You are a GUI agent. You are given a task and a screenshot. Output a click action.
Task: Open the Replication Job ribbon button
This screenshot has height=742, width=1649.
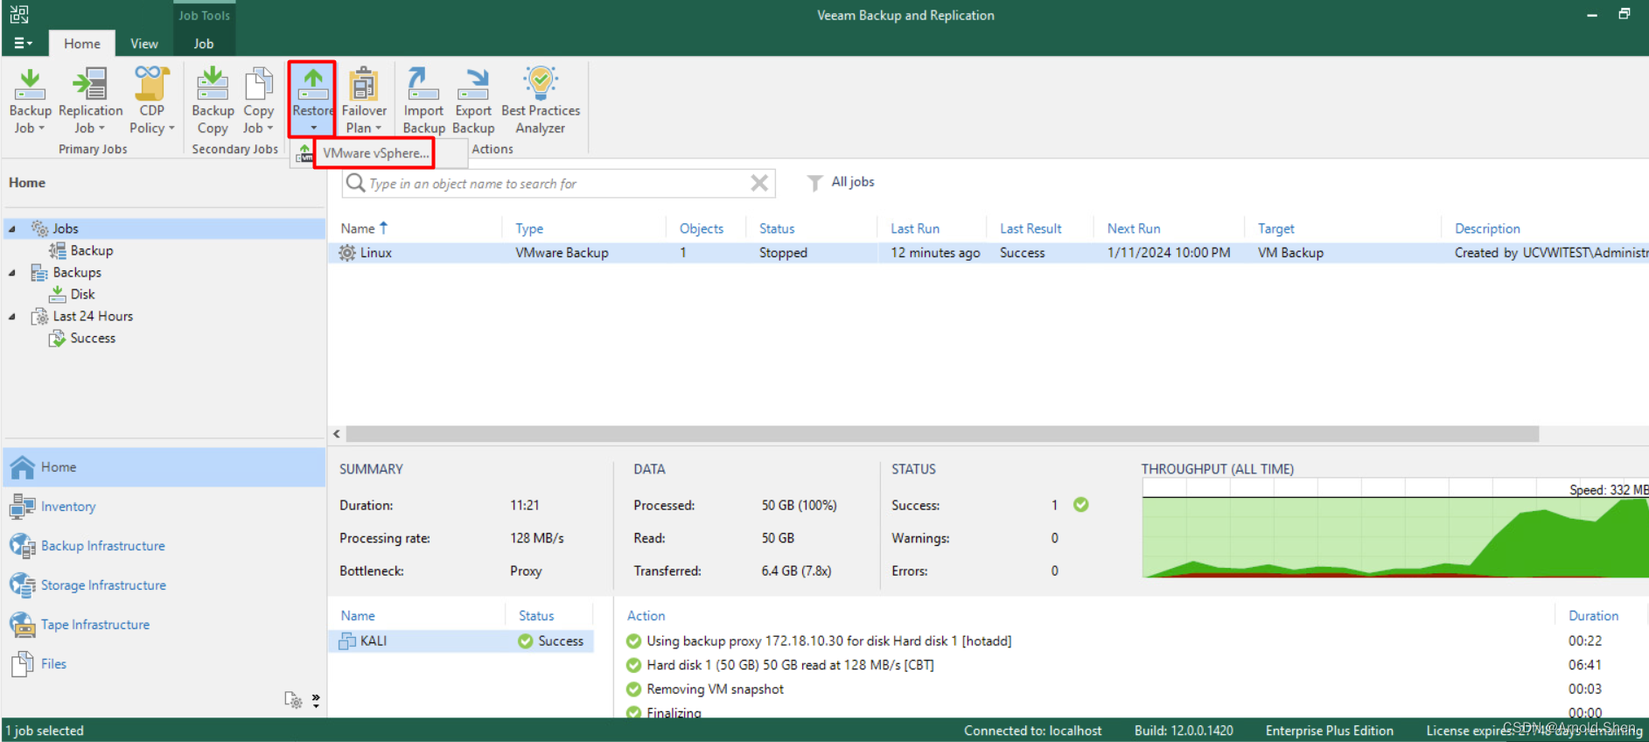[x=90, y=101]
